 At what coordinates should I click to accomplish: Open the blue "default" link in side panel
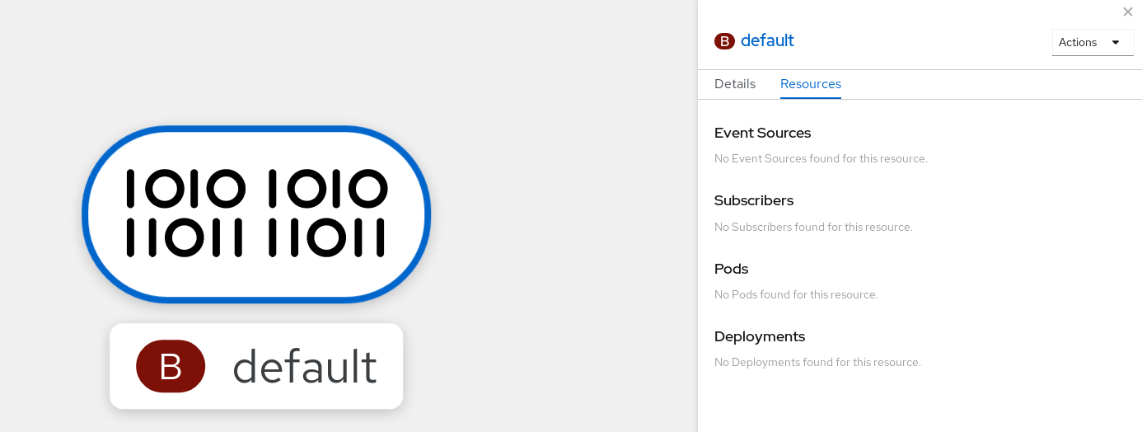coord(767,40)
